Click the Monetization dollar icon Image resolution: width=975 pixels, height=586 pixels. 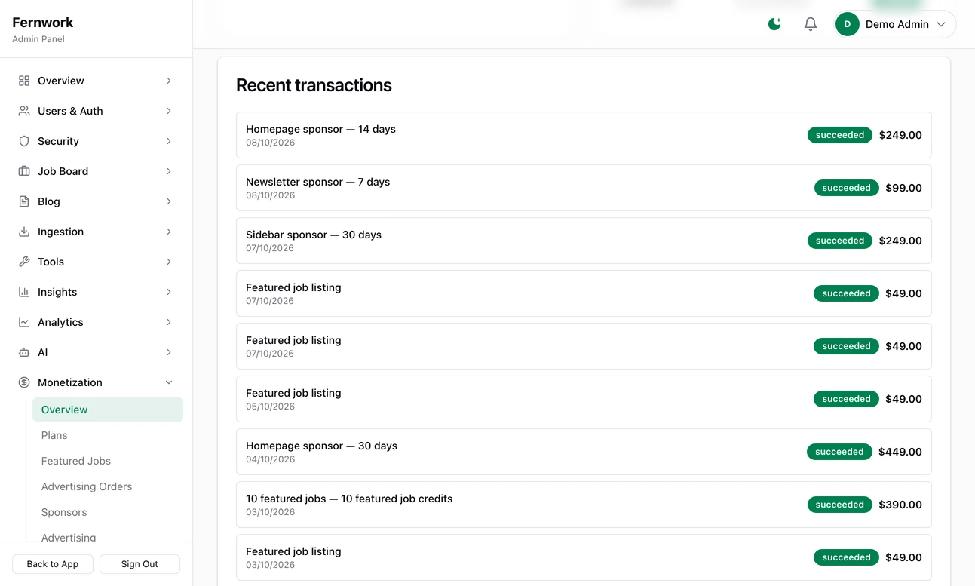(x=24, y=382)
